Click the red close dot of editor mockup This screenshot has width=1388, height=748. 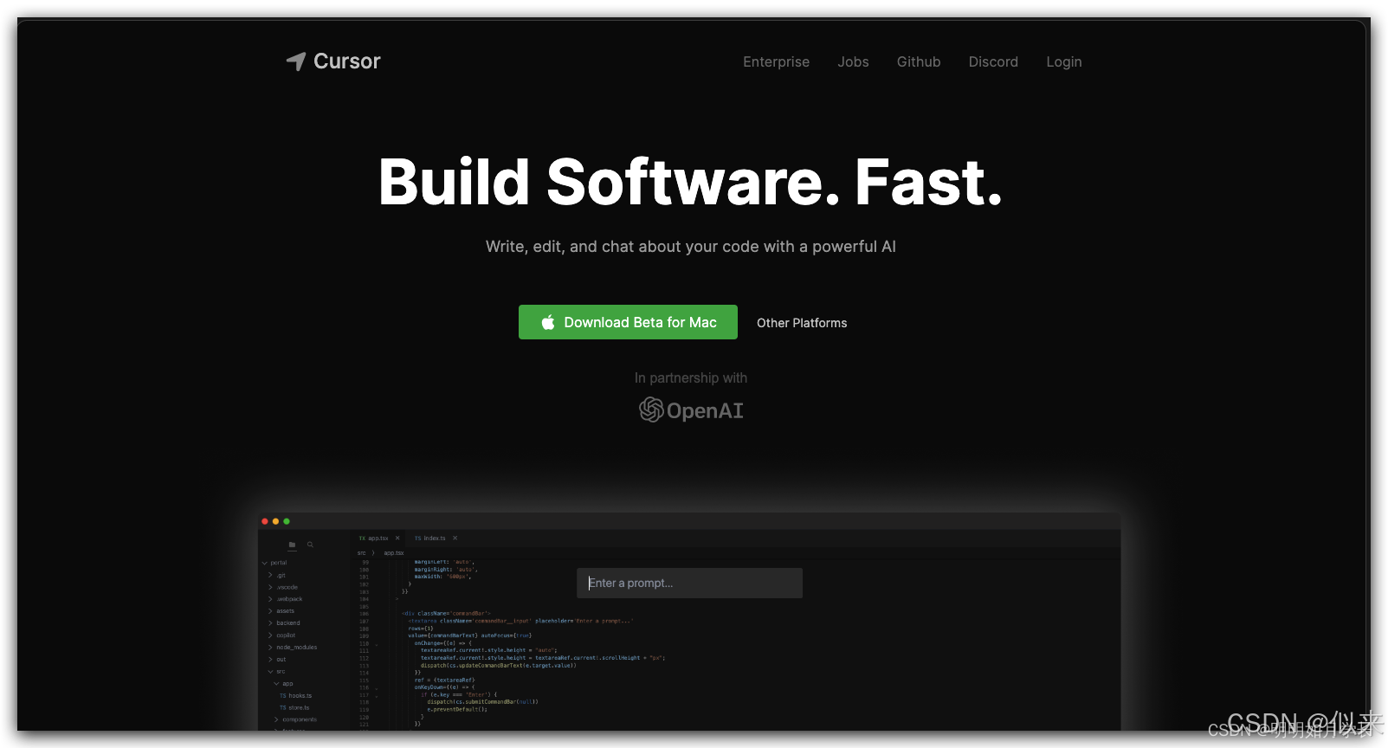tap(265, 521)
